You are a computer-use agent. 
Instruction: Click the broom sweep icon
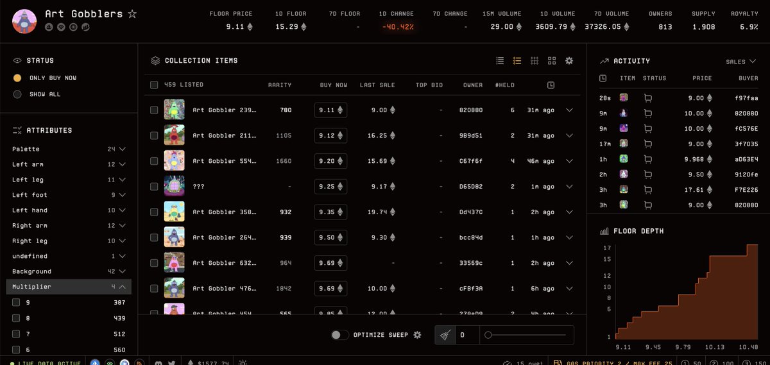(x=445, y=335)
